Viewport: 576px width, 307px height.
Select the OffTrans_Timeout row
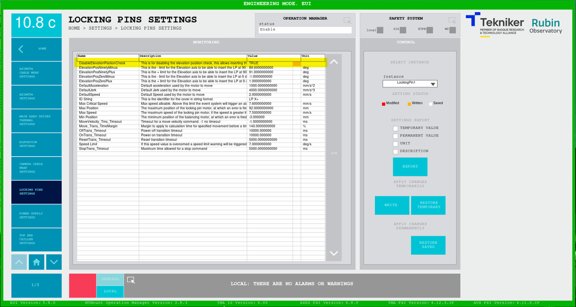201,131
